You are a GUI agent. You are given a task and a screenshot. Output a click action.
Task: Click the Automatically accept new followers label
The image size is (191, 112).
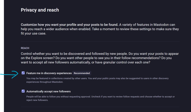coord(49,91)
